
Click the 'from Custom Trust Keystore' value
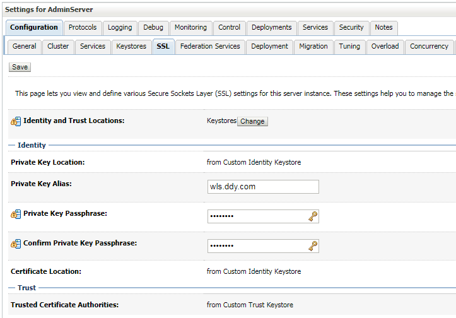[250, 305]
